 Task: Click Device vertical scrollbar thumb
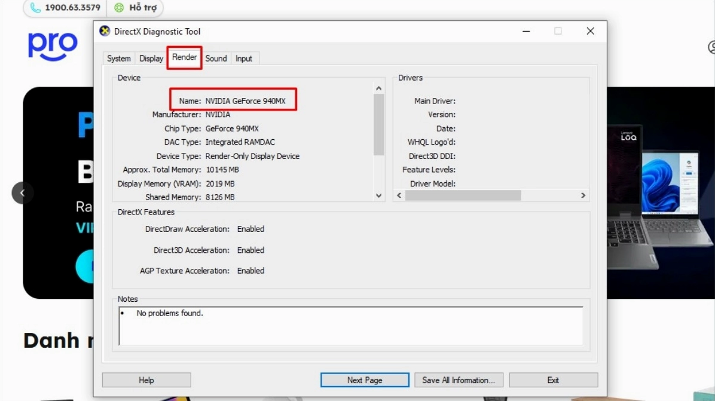(378, 124)
